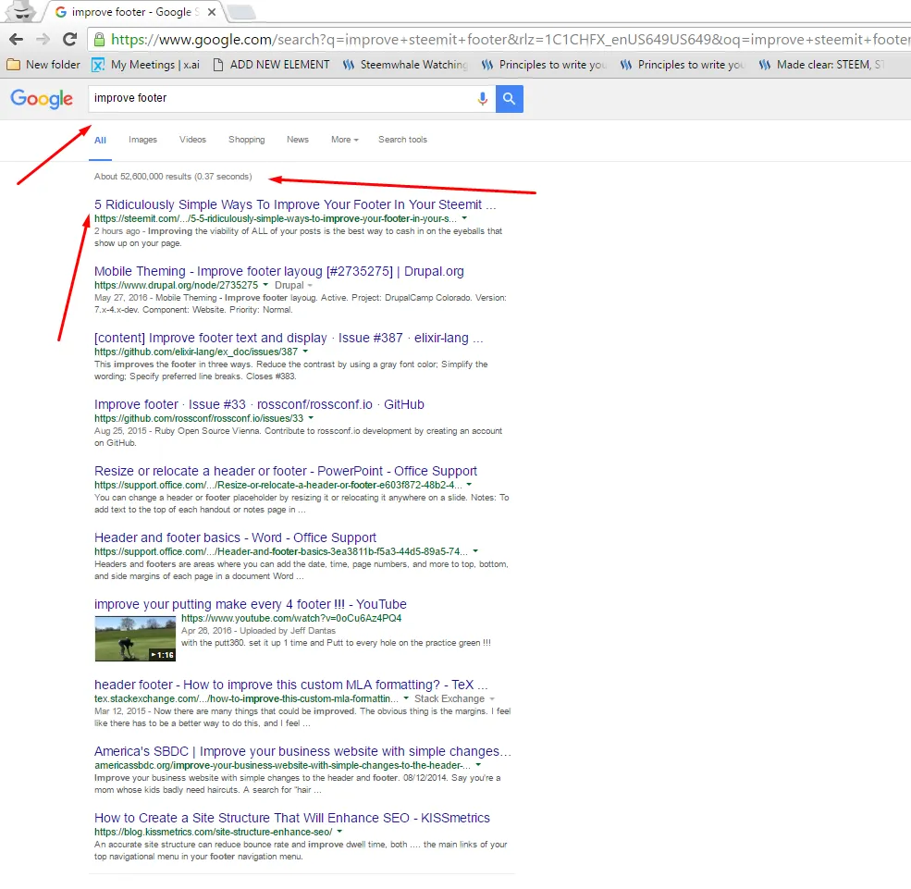Switch to the News tab
The width and height of the screenshot is (911, 889).
pyautogui.click(x=298, y=140)
